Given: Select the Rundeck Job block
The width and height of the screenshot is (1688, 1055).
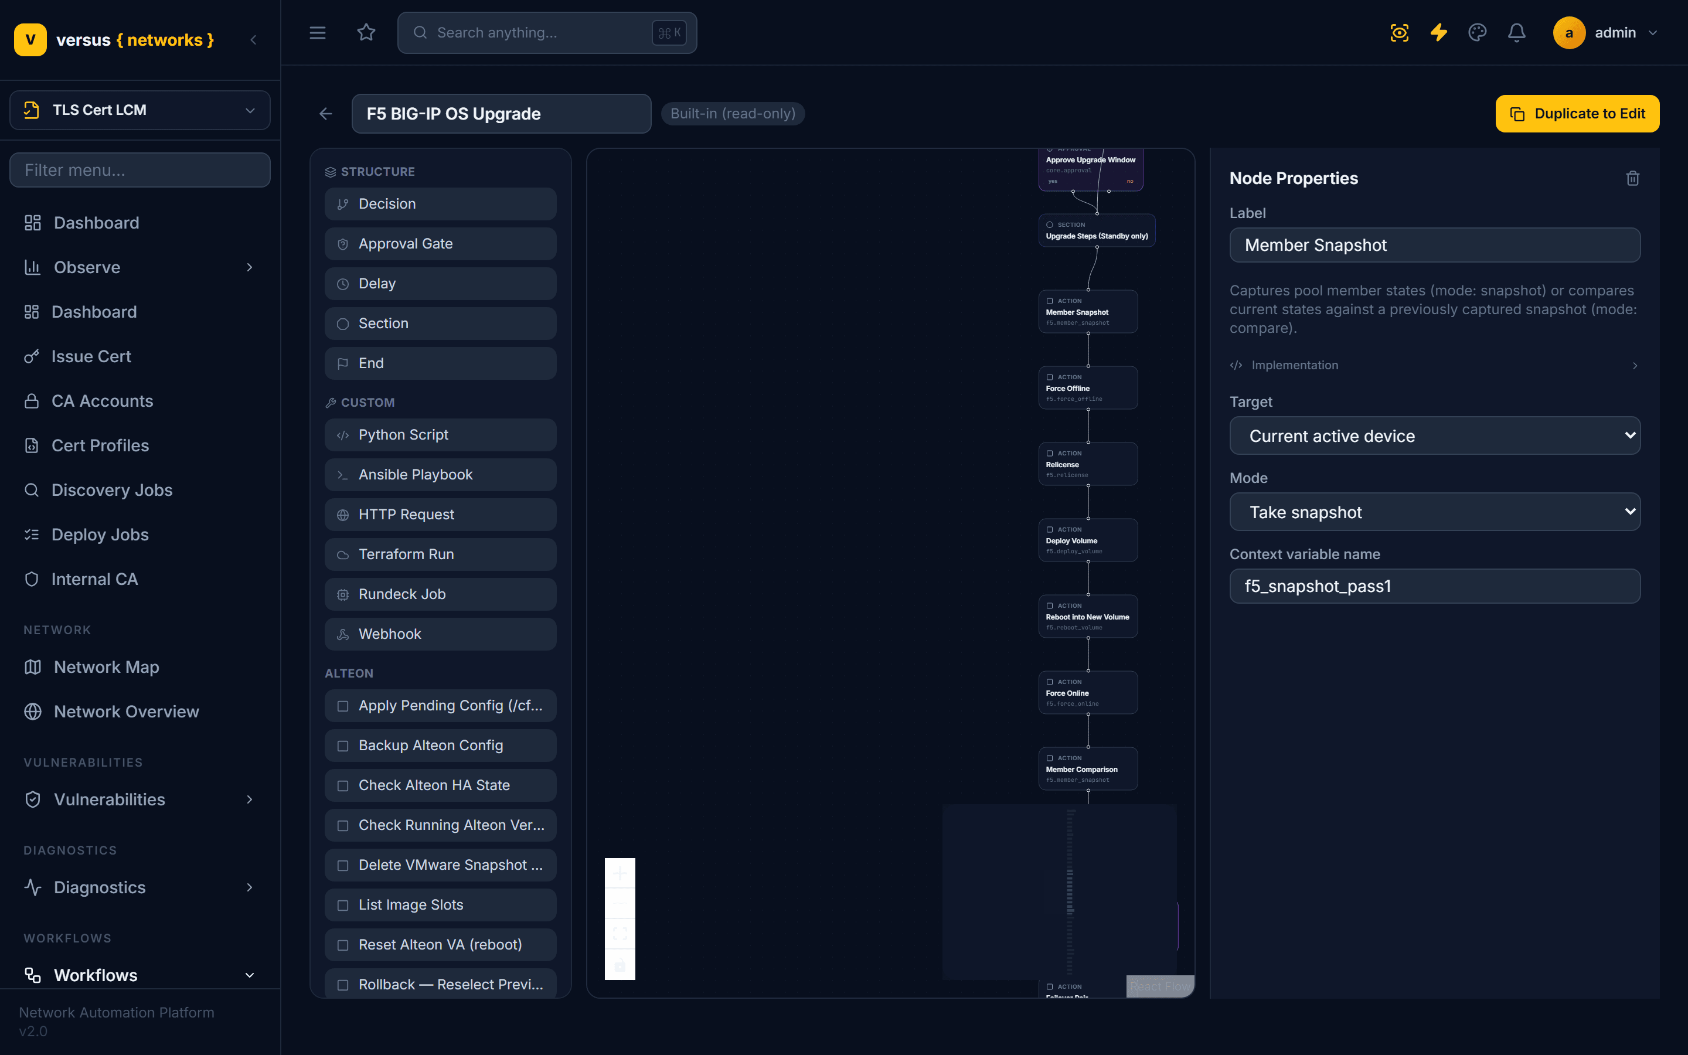Looking at the screenshot, I should coord(440,594).
